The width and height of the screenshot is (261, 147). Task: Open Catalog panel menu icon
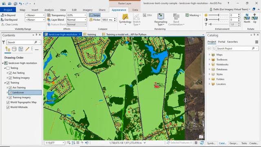pos(257,42)
